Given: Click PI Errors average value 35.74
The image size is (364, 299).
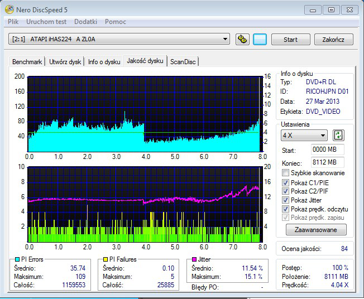Looking at the screenshot, I should point(78,268).
